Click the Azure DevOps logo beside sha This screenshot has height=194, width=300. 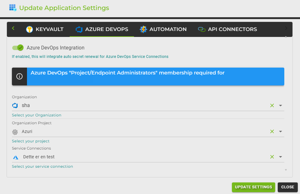pos(15,105)
